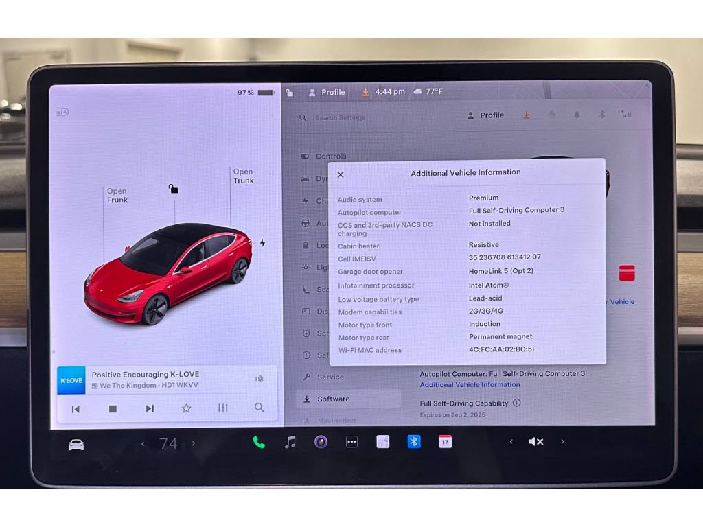Image resolution: width=703 pixels, height=527 pixels.
Task: Toggle the headlight icon at top left
Action: [x=62, y=112]
